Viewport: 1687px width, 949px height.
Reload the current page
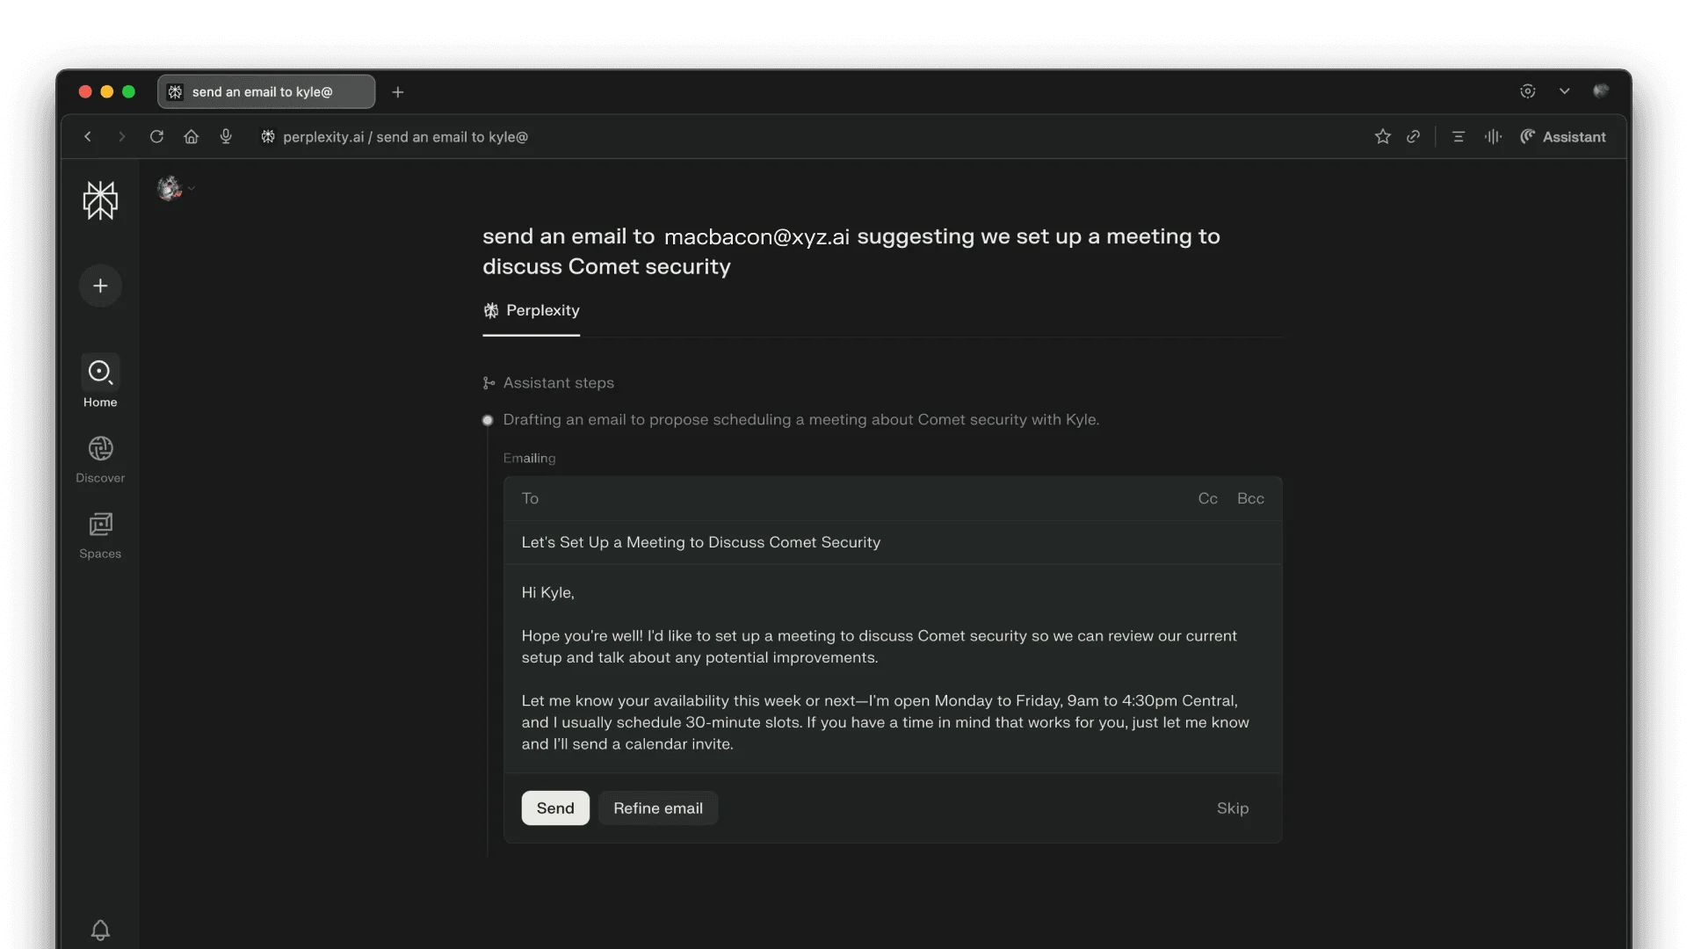156,137
